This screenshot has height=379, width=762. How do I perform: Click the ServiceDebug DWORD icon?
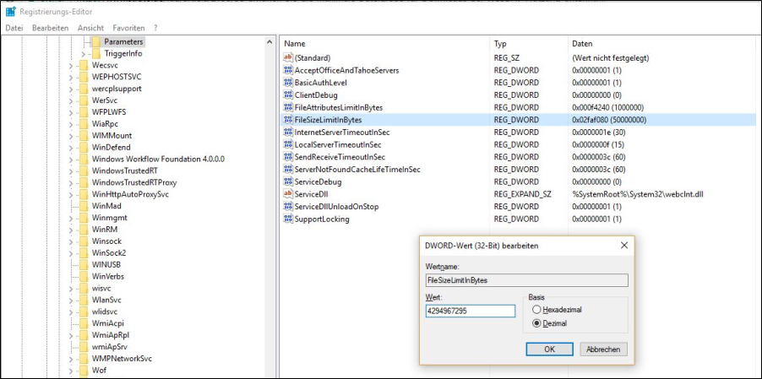tap(288, 182)
